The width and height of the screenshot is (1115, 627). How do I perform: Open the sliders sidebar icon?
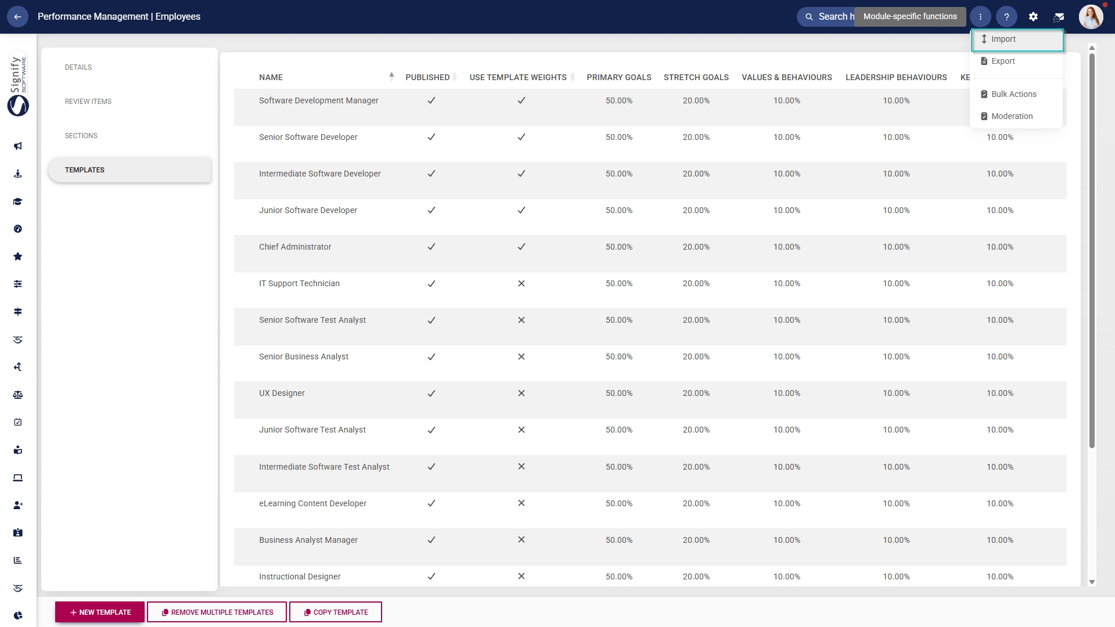[x=18, y=284]
